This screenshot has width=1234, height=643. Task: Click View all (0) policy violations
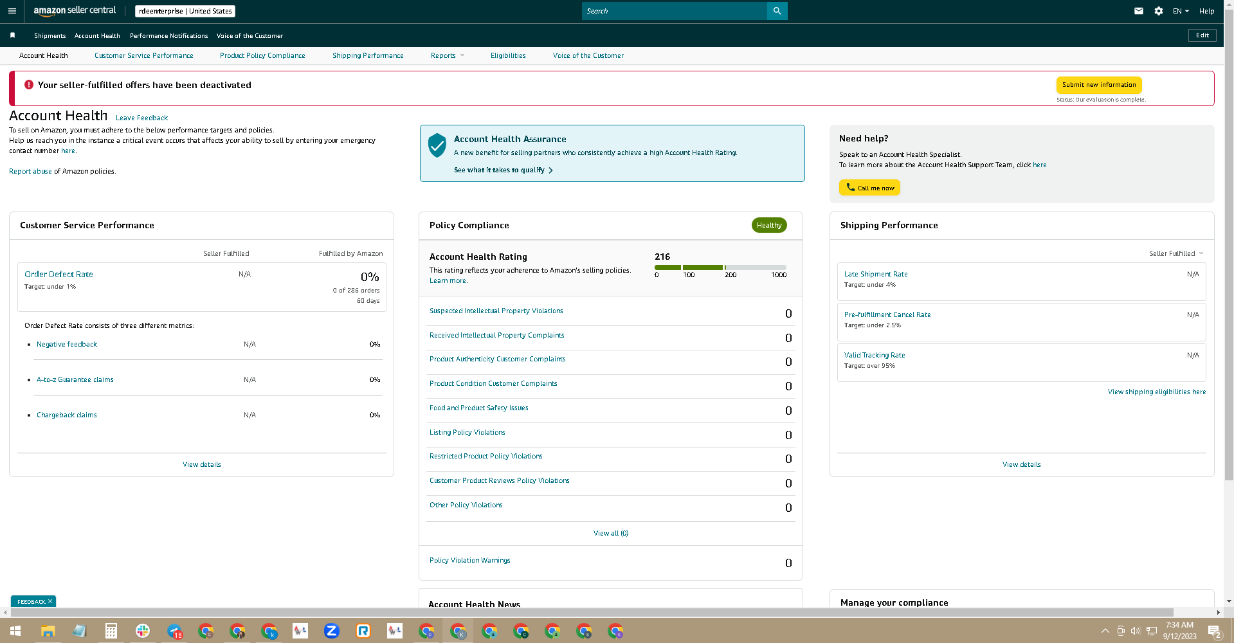point(611,533)
